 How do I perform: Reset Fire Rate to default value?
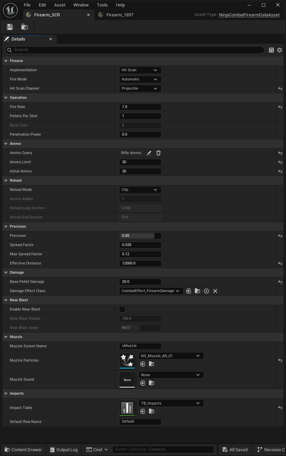click(x=280, y=107)
